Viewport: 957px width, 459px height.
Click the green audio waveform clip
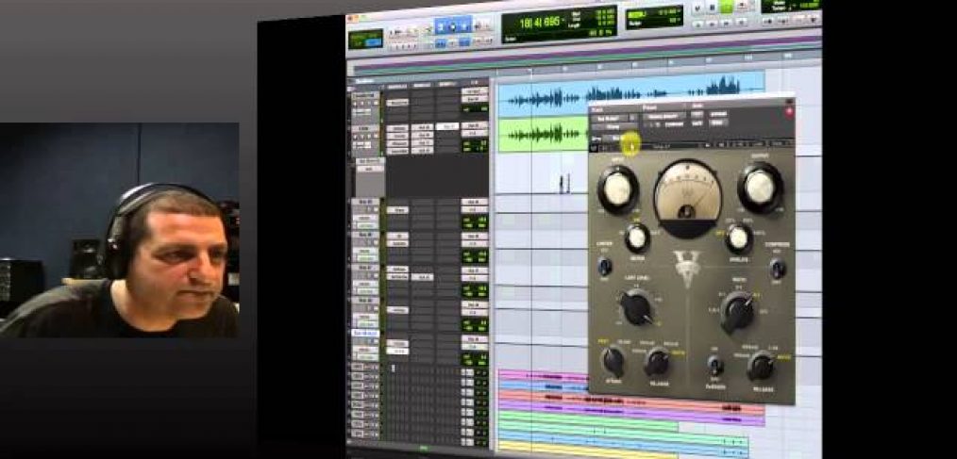(544, 134)
